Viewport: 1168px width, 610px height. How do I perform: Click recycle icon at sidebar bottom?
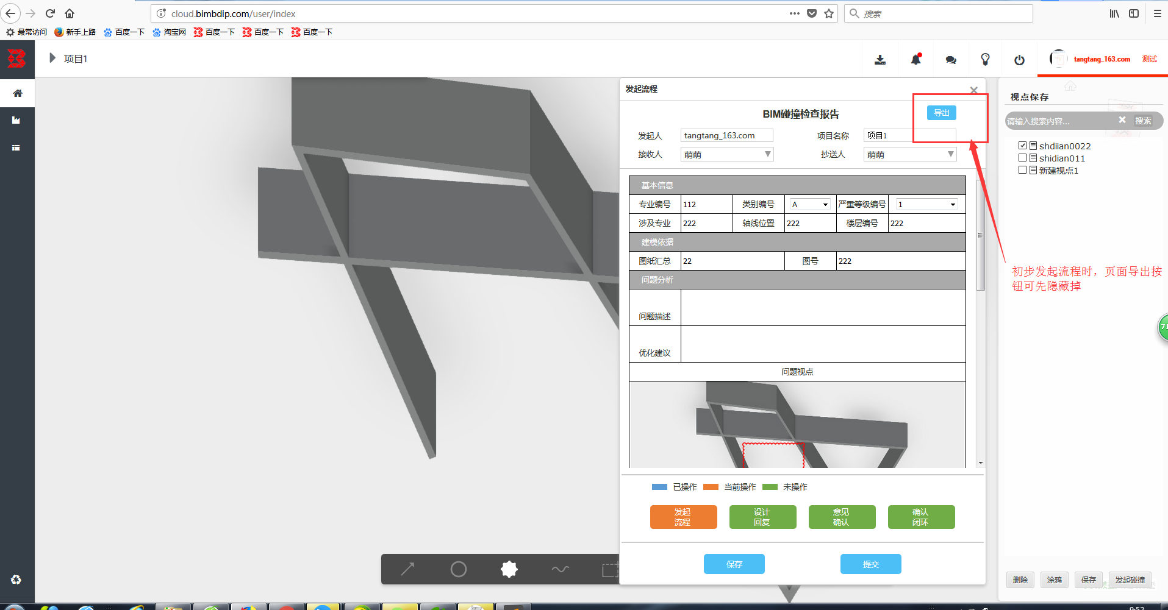pos(16,580)
